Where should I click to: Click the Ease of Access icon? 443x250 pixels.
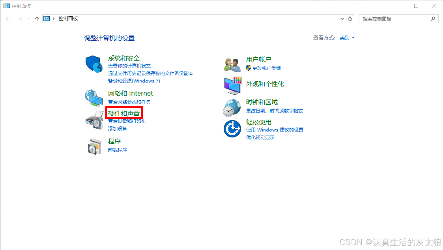(x=232, y=129)
